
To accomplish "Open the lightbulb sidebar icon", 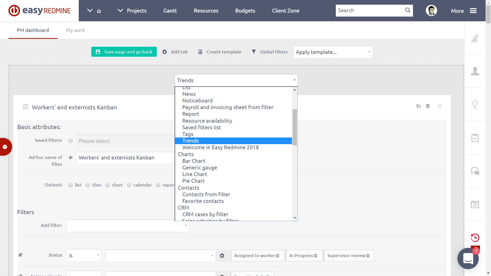I will (x=475, y=104).
